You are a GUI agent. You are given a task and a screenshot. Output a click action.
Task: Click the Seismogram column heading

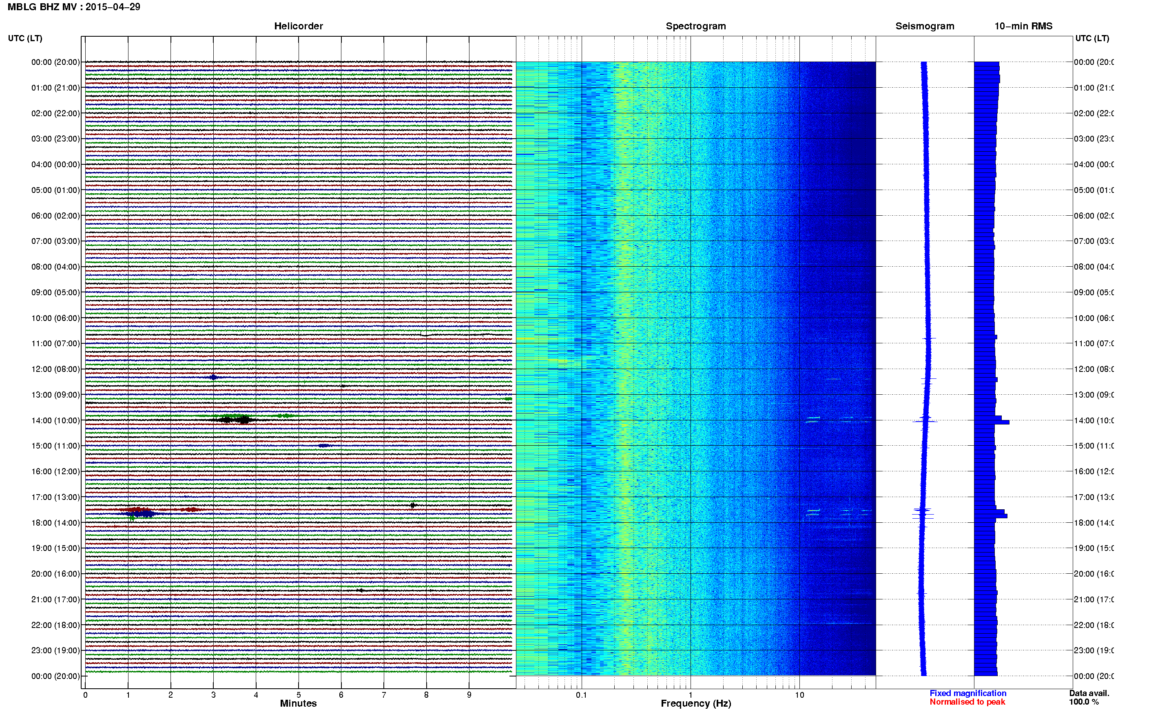coord(925,26)
